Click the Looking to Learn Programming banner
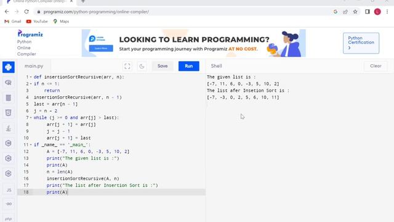This screenshot has width=394, height=222. [x=194, y=43]
